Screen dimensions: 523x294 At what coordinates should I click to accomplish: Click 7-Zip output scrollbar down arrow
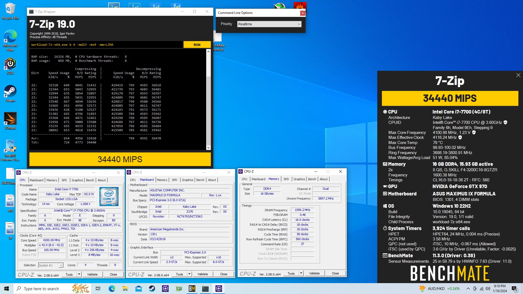click(x=208, y=148)
